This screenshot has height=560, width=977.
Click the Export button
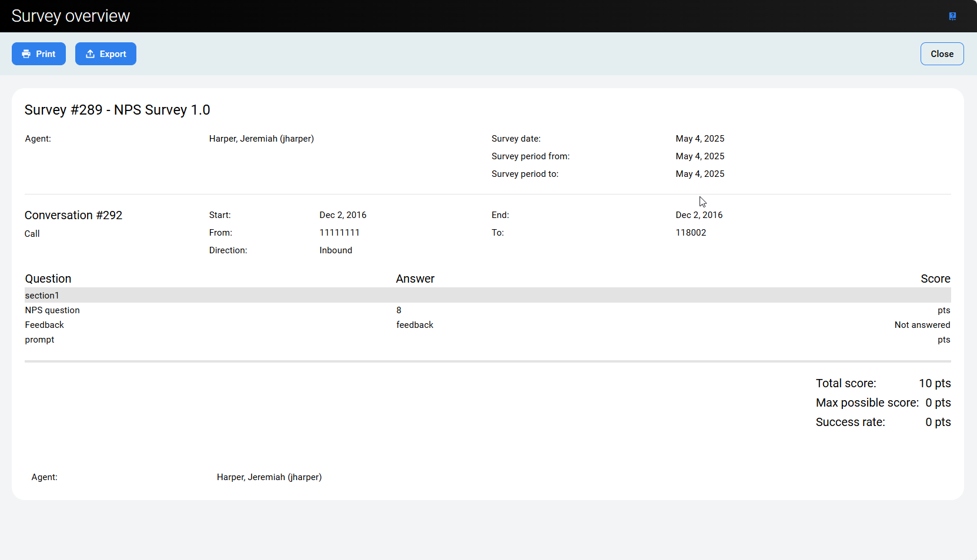106,54
